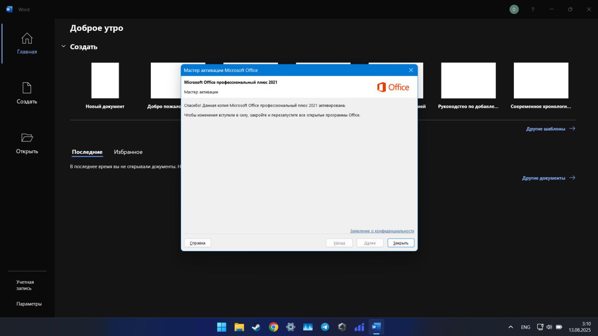Open Google Chrome from the taskbar
The width and height of the screenshot is (598, 336).
(273, 327)
